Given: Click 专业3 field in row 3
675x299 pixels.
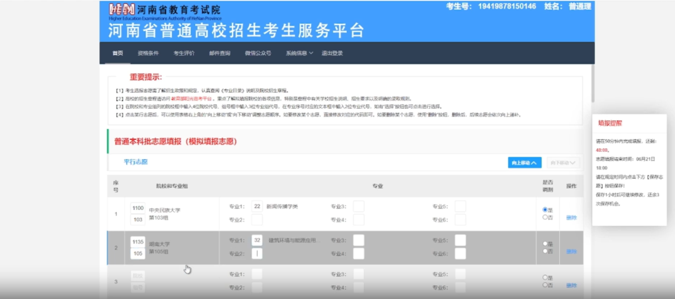Looking at the screenshot, I should click(359, 274).
